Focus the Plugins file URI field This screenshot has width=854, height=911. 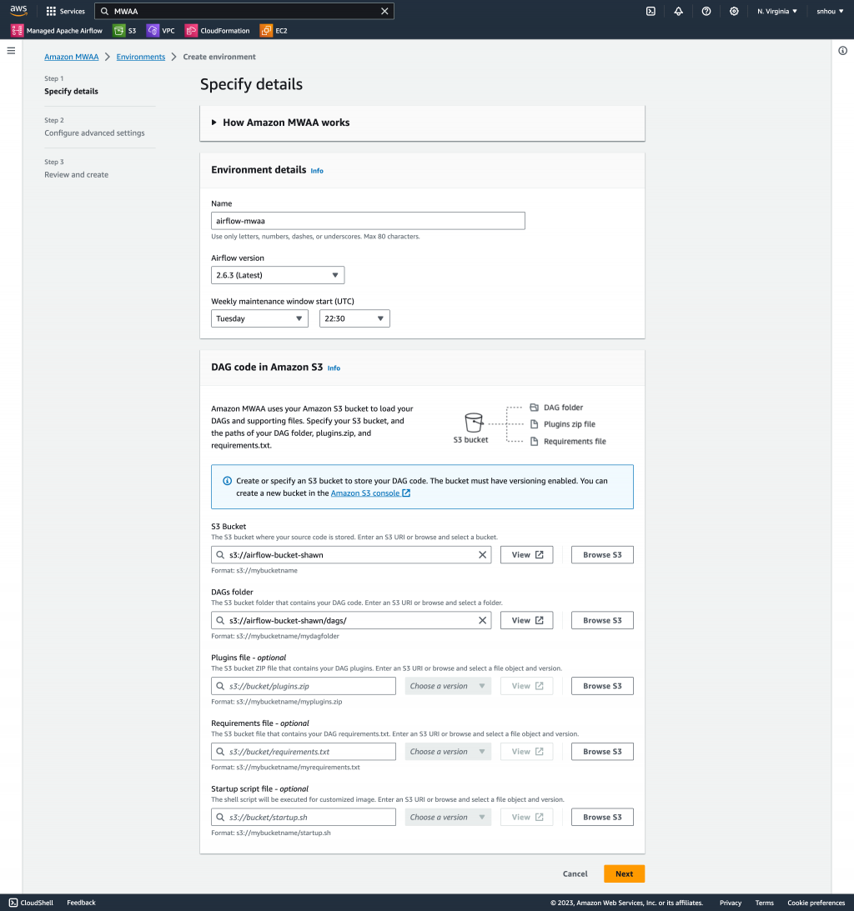click(x=304, y=686)
